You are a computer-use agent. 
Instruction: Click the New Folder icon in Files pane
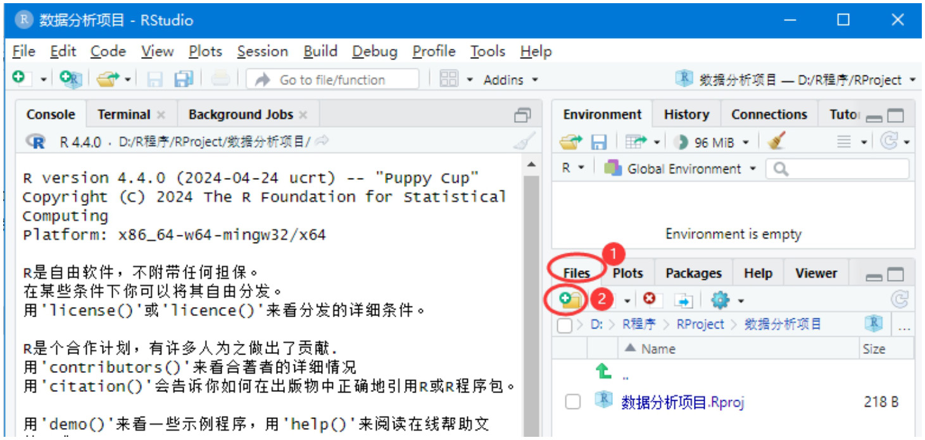tap(570, 299)
